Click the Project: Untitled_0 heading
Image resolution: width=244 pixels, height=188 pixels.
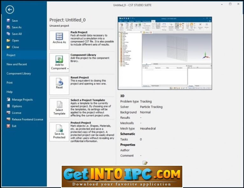coord(67,20)
